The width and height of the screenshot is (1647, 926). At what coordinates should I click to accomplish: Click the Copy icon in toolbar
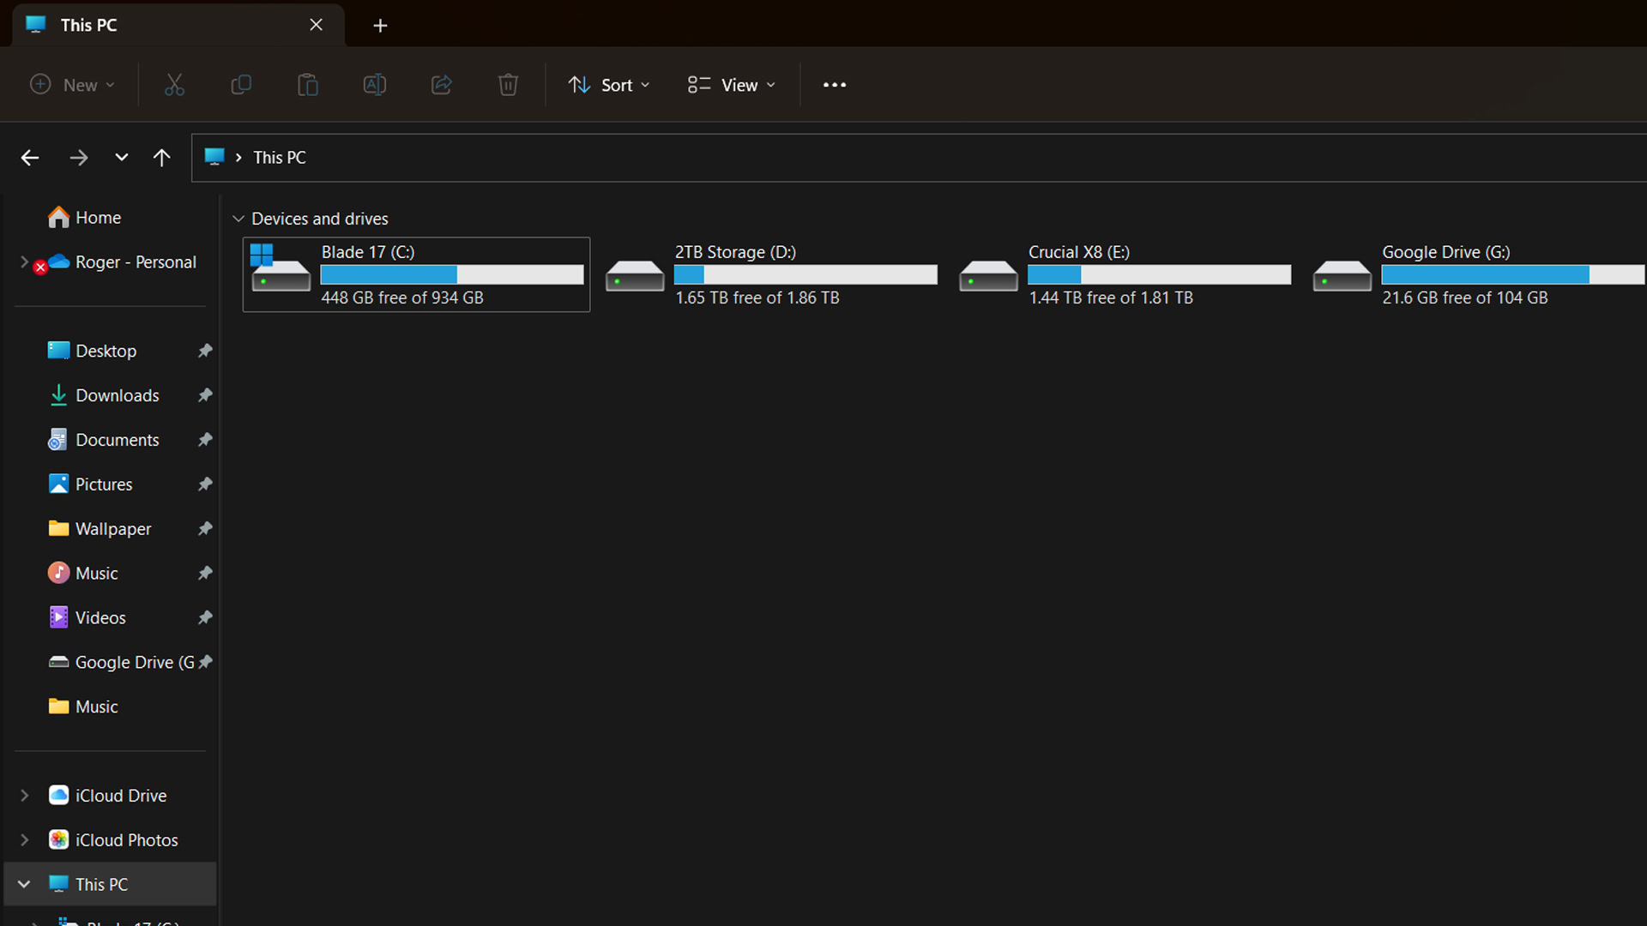(241, 85)
